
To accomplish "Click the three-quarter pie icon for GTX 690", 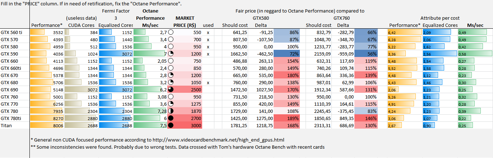I will click(x=171, y=89).
